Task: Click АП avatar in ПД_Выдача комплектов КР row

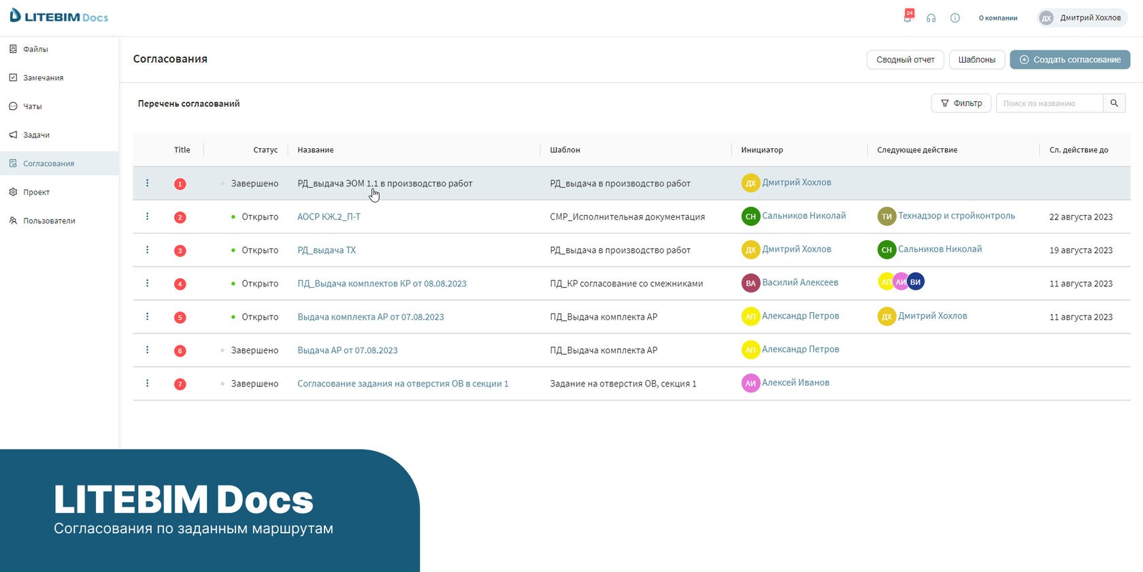Action: pos(886,282)
